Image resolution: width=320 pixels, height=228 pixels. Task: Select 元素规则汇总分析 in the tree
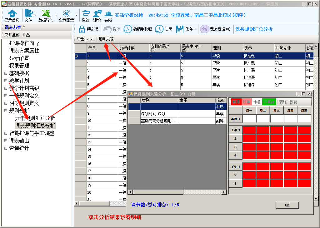click(x=35, y=118)
